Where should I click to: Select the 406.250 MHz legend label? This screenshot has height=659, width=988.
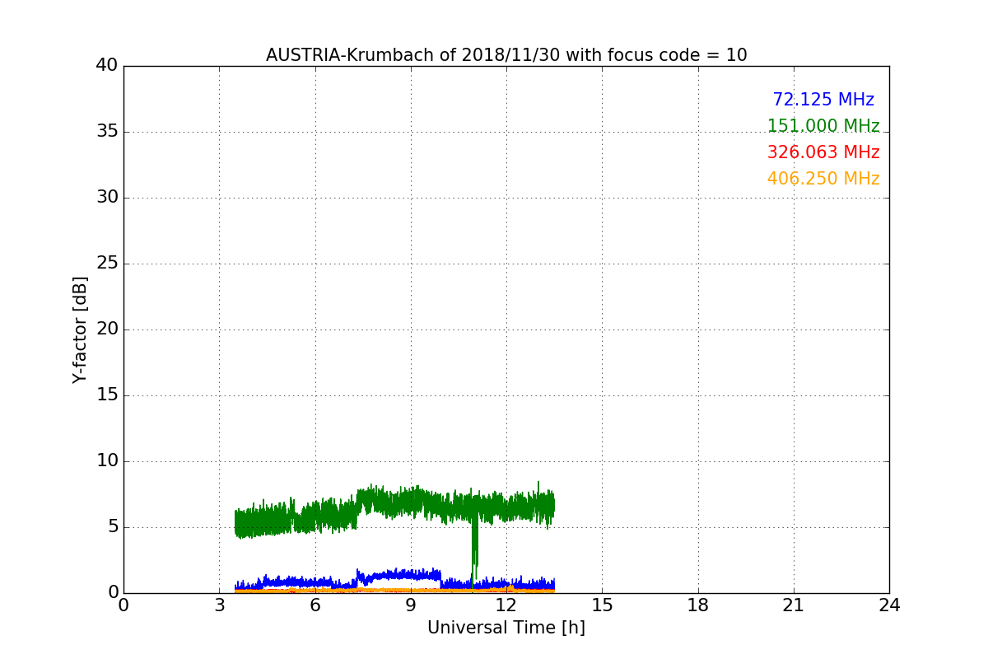(x=823, y=179)
